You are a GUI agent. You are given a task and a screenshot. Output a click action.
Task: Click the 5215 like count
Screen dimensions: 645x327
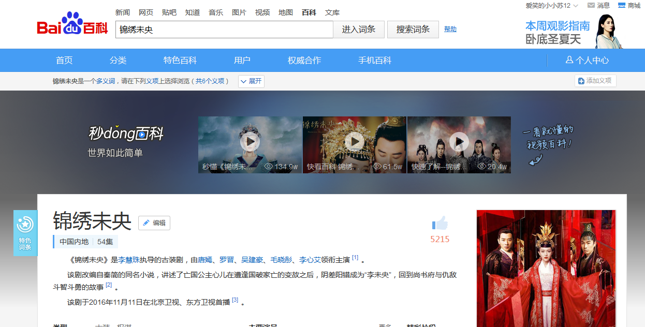(x=440, y=239)
